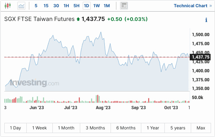Click the 1,437.75 current price label on axis
The height and width of the screenshot is (137, 215).
tap(200, 57)
